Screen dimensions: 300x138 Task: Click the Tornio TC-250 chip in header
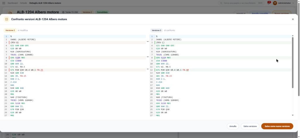coord(70,12)
